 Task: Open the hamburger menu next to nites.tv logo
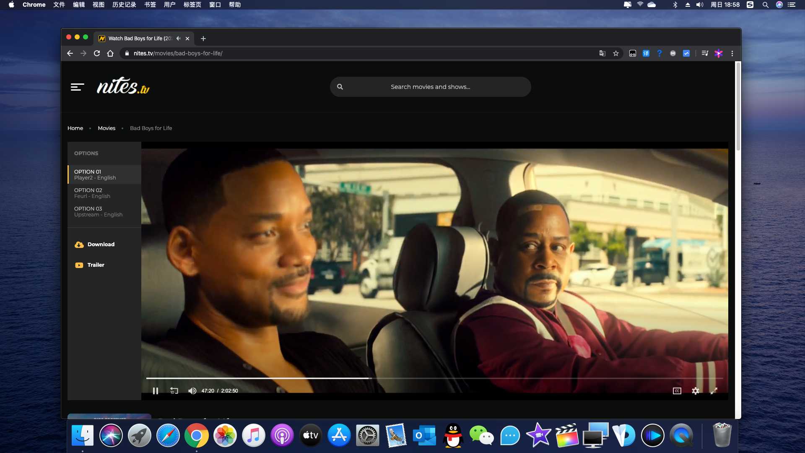77,87
